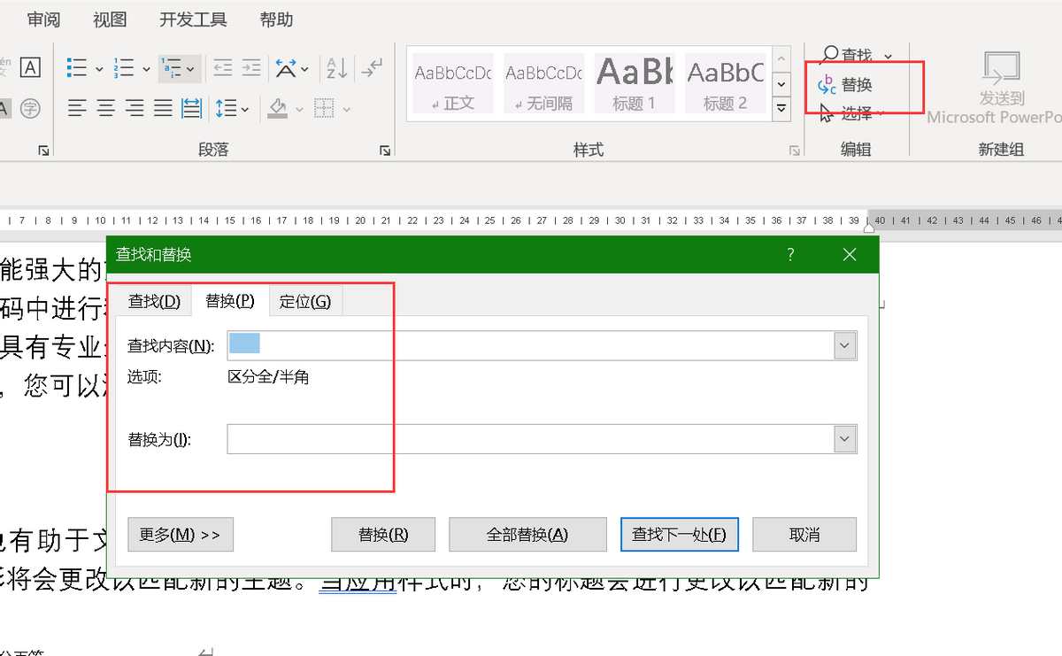Viewport: 1062px width, 656px height.
Task: Switch to 定位(G) tab in dialog
Action: (305, 301)
